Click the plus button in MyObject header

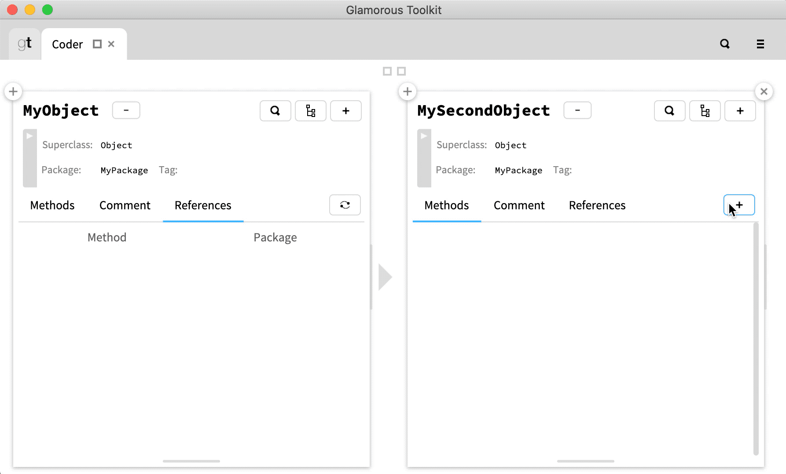click(346, 111)
